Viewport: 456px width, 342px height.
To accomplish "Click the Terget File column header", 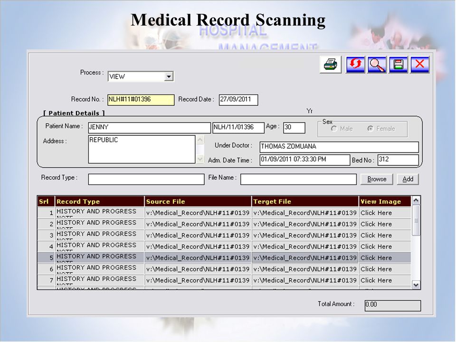I will click(305, 201).
